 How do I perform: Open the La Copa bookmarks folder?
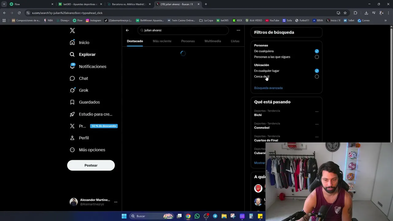coord(206,21)
